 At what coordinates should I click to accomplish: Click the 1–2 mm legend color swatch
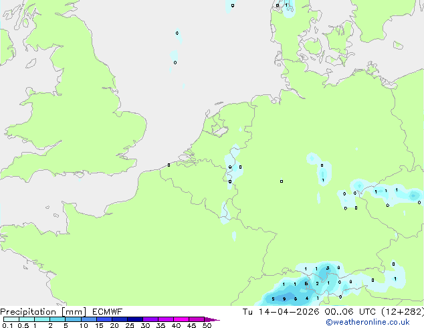42,319
